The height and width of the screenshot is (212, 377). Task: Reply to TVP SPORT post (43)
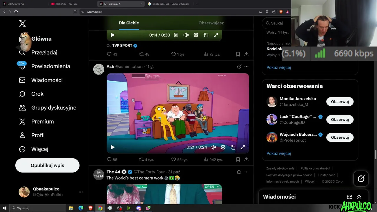112,54
